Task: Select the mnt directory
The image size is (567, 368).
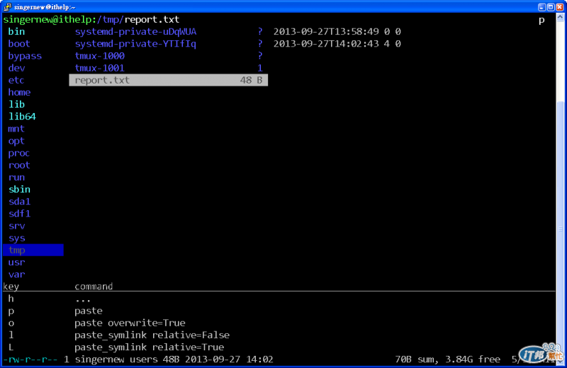Action: pos(16,129)
